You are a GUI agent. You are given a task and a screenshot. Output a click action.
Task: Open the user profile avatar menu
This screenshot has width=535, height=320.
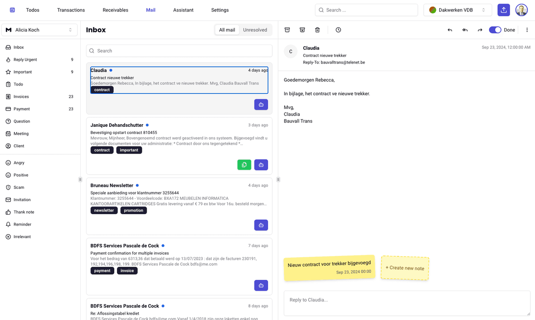(x=521, y=10)
